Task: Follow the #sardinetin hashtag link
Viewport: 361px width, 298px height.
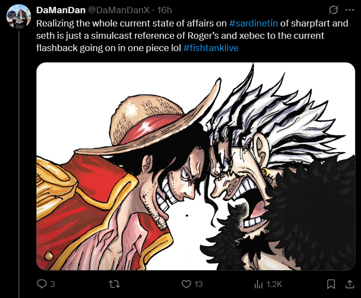Action: [x=253, y=23]
